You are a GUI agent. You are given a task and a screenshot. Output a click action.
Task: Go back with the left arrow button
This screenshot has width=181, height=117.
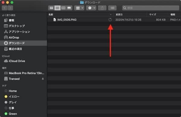(5, 8)
